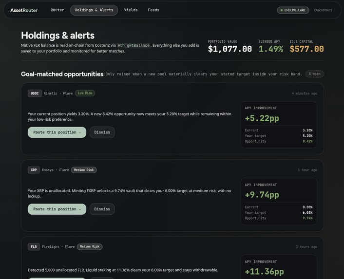Click the XRP card 6.00% target value
Viewport: 344px width, 279px height.
coord(307,213)
